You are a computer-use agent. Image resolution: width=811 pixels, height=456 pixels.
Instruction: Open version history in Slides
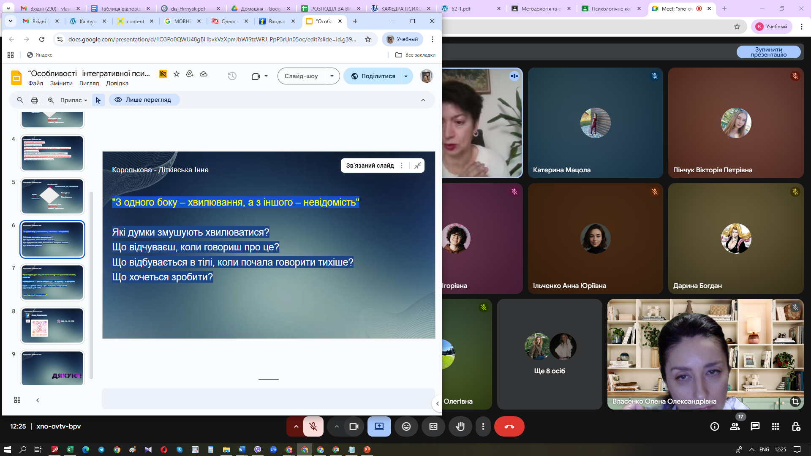[x=232, y=76]
